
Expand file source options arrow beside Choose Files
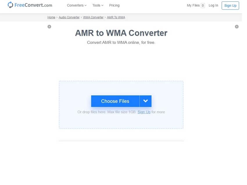(146, 101)
